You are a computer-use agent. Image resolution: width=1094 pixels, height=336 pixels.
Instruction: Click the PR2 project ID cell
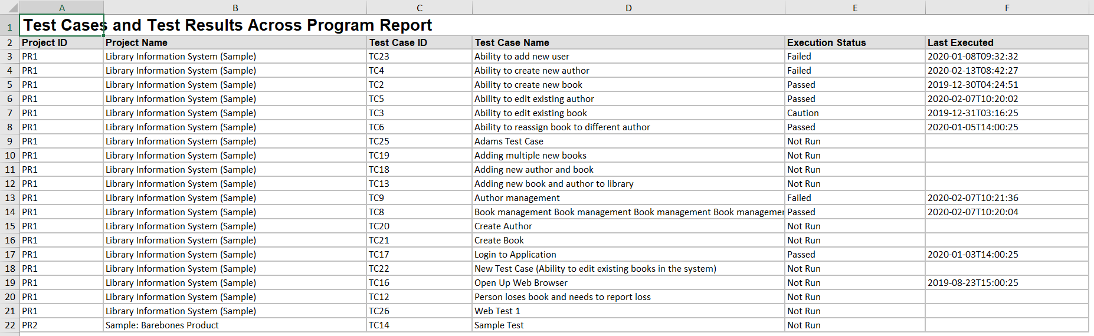62,325
